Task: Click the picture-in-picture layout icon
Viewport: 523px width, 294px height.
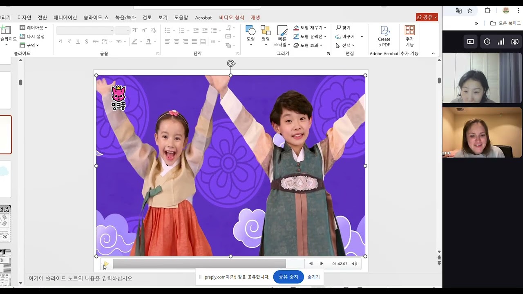Action: [470, 41]
